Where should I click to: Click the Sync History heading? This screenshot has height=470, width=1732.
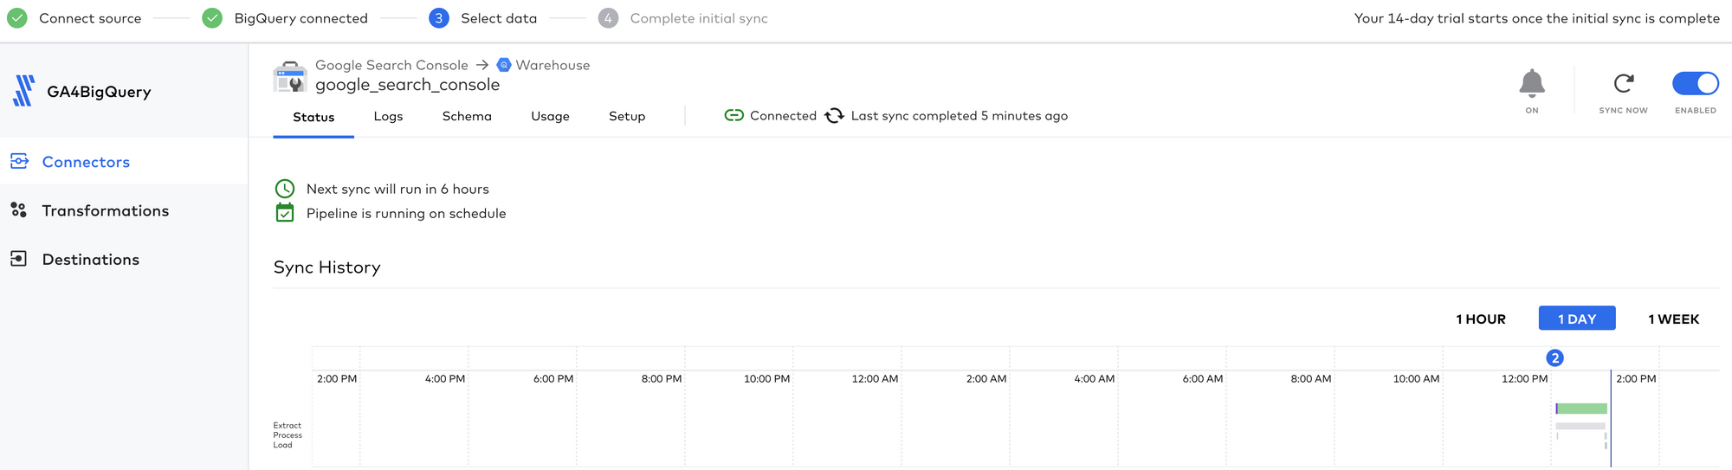click(x=327, y=267)
